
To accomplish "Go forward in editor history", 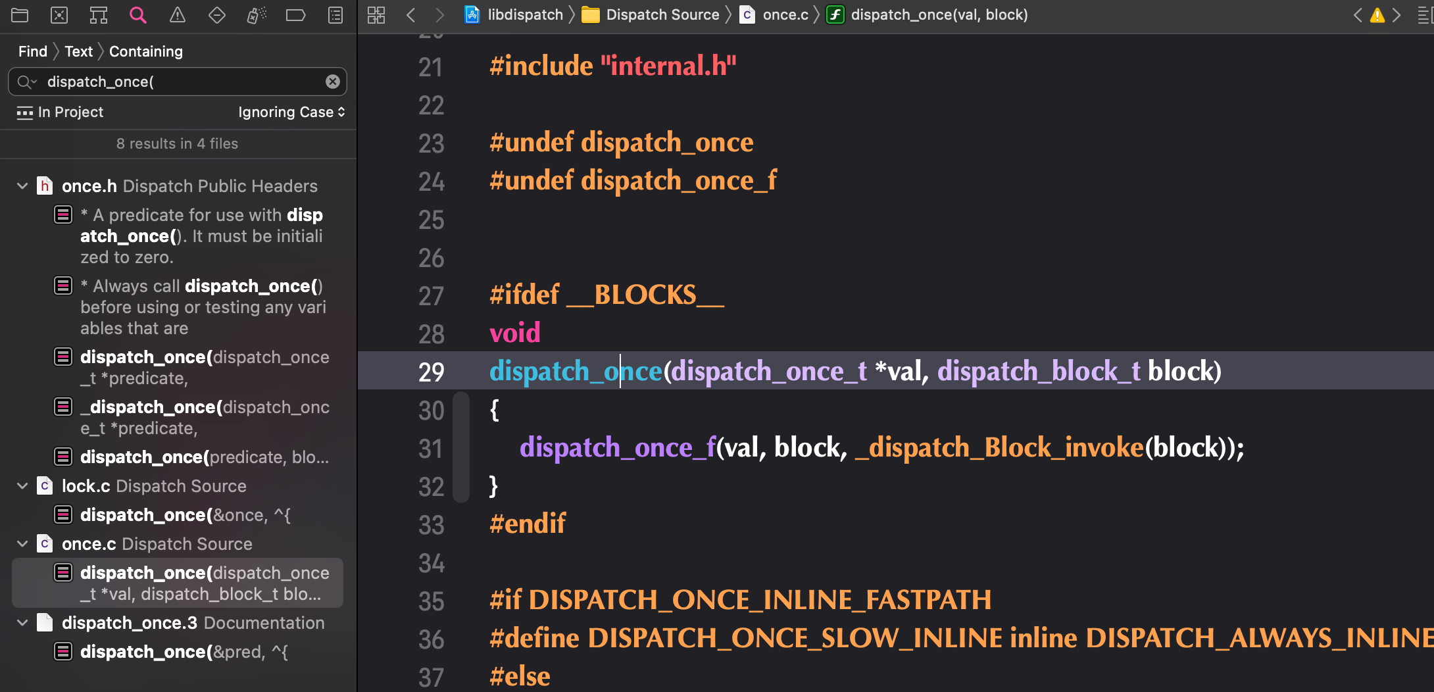I will coord(440,15).
